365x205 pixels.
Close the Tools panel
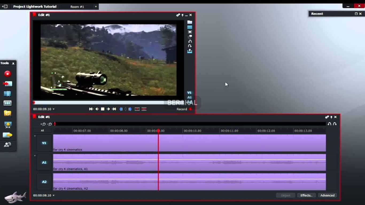pyautogui.click(x=13, y=63)
